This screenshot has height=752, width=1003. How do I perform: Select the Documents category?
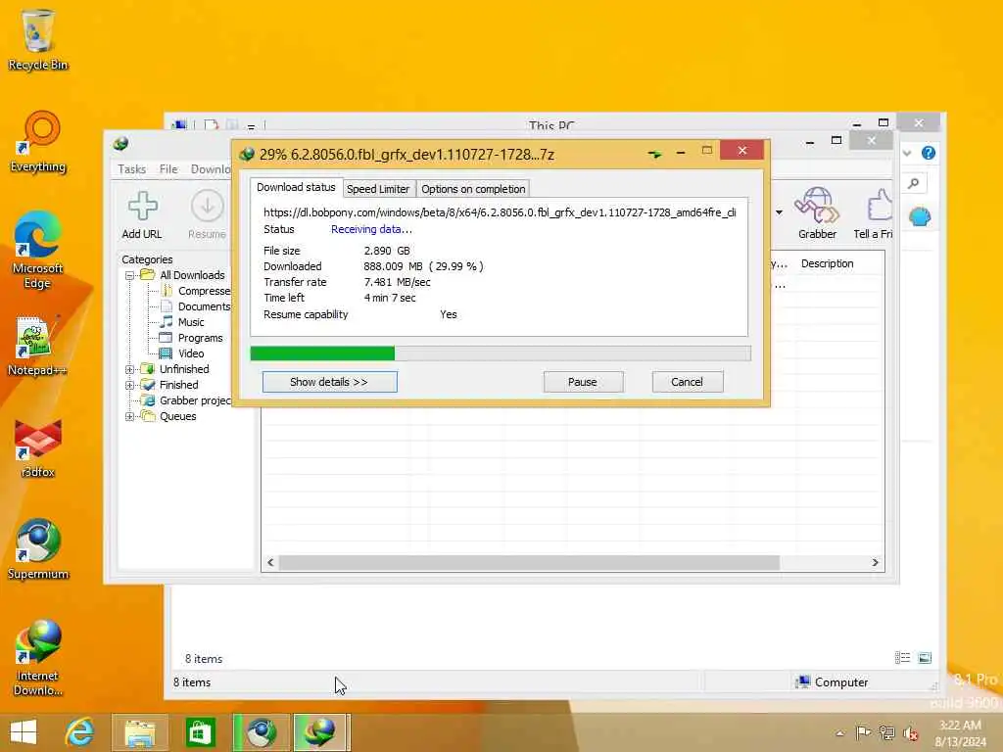pos(196,306)
